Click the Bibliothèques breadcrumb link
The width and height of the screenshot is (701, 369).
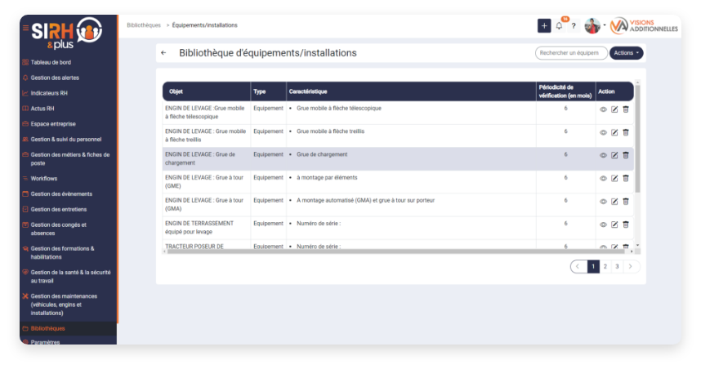[144, 25]
